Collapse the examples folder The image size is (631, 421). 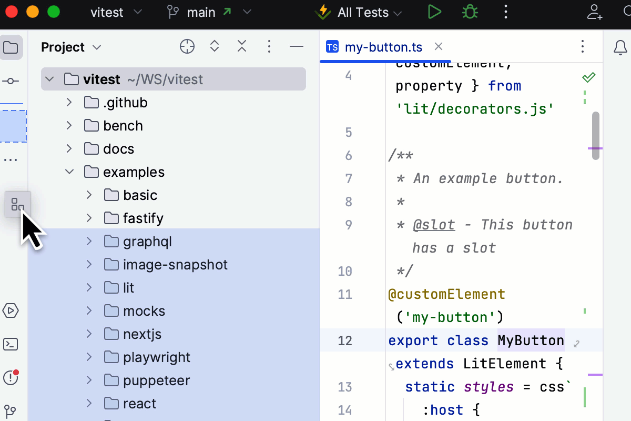(69, 172)
